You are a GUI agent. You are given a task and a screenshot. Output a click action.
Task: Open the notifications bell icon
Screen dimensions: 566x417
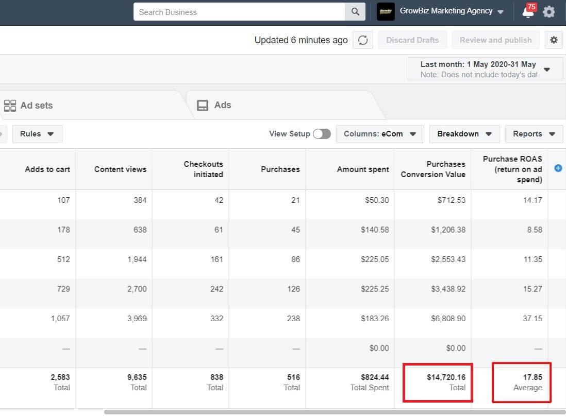point(528,12)
